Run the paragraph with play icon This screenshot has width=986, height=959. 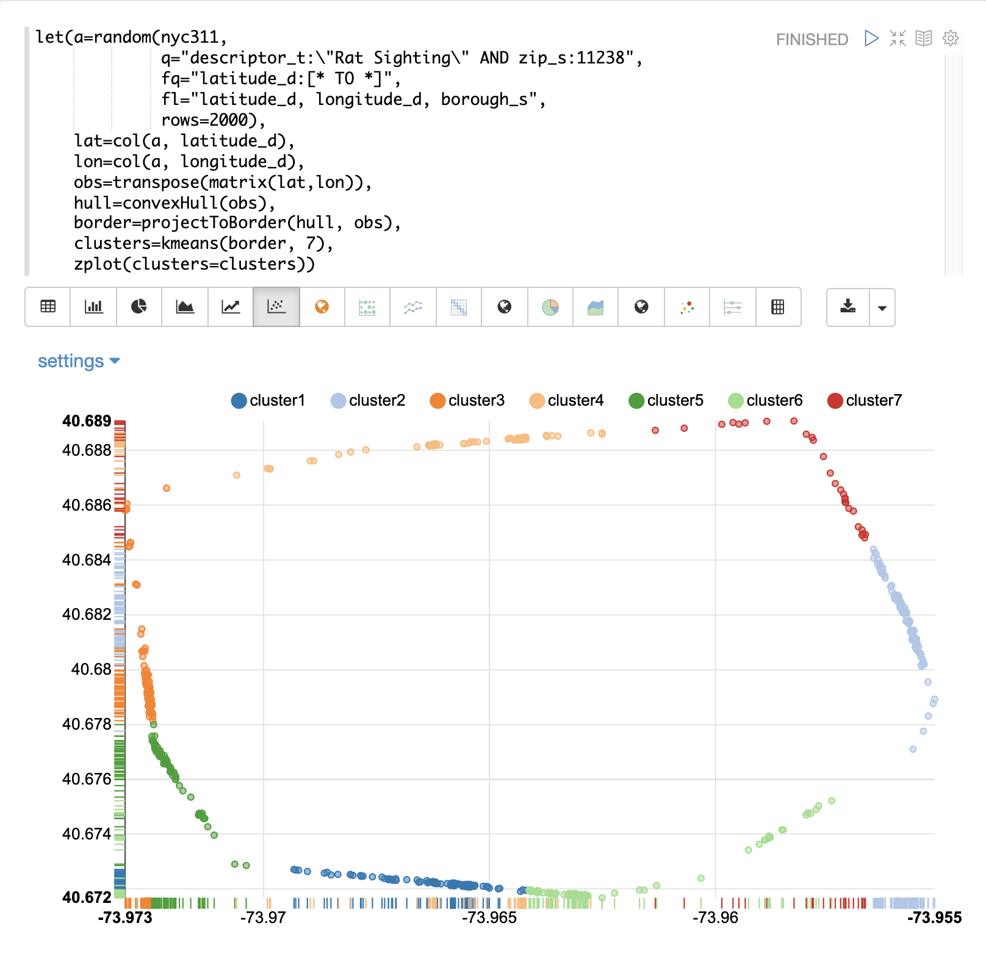point(871,38)
